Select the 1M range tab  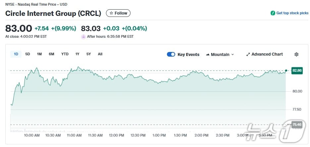point(39,54)
